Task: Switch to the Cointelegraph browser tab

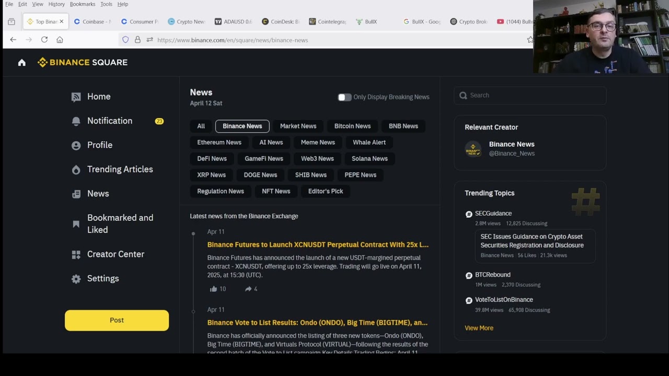Action: pos(328,21)
